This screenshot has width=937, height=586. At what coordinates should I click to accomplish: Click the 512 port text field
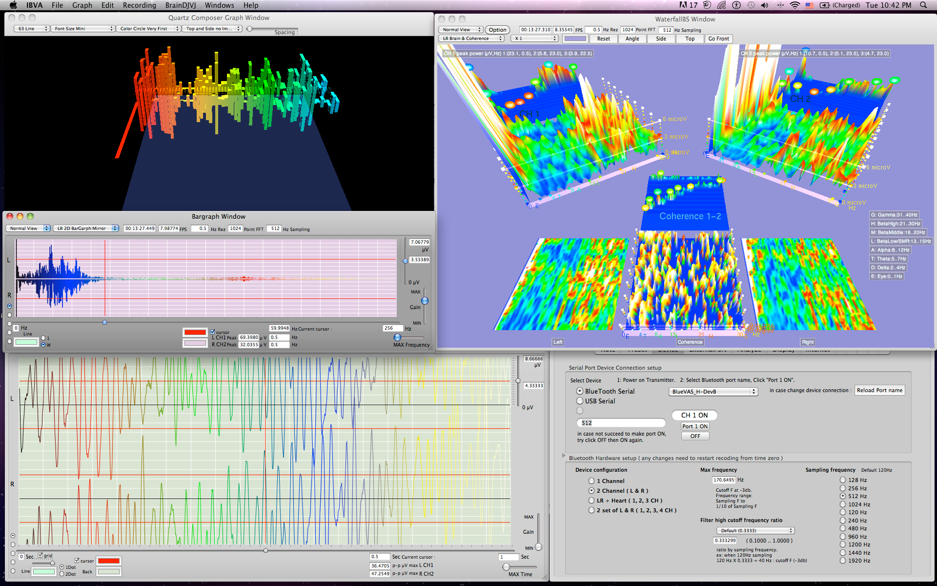(x=621, y=423)
